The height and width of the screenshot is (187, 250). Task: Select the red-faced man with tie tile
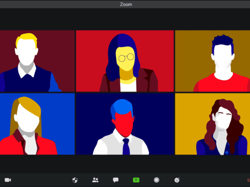coord(125,124)
